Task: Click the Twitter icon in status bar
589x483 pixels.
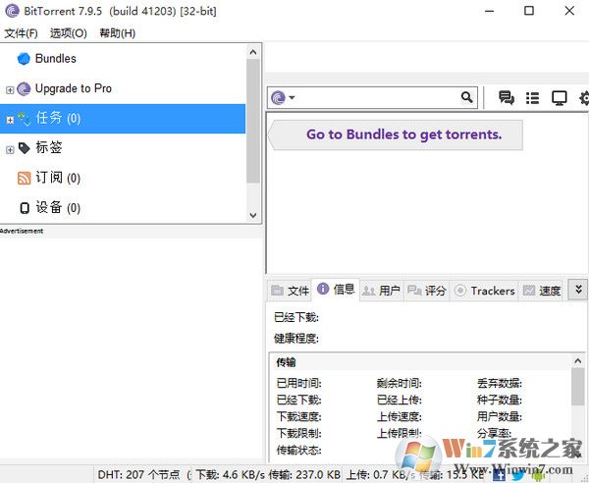Action: tap(518, 475)
